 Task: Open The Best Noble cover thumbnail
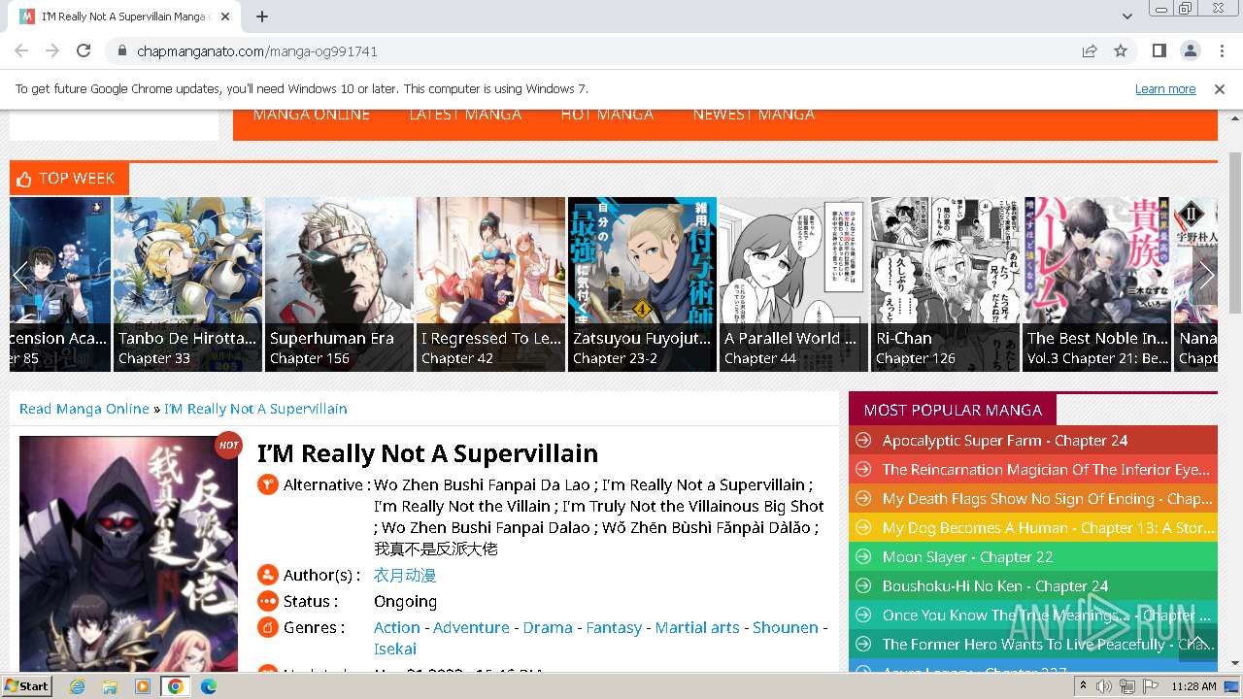click(1096, 283)
